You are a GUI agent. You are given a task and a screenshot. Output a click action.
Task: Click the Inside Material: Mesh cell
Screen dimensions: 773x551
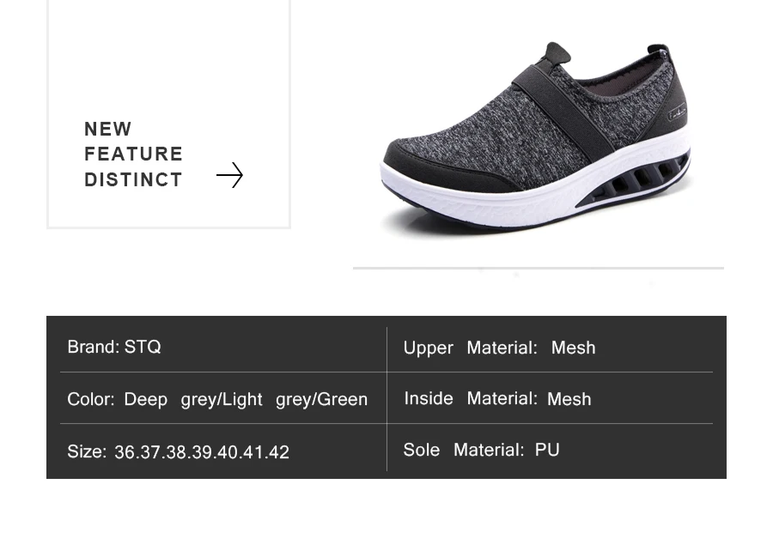click(x=551, y=398)
